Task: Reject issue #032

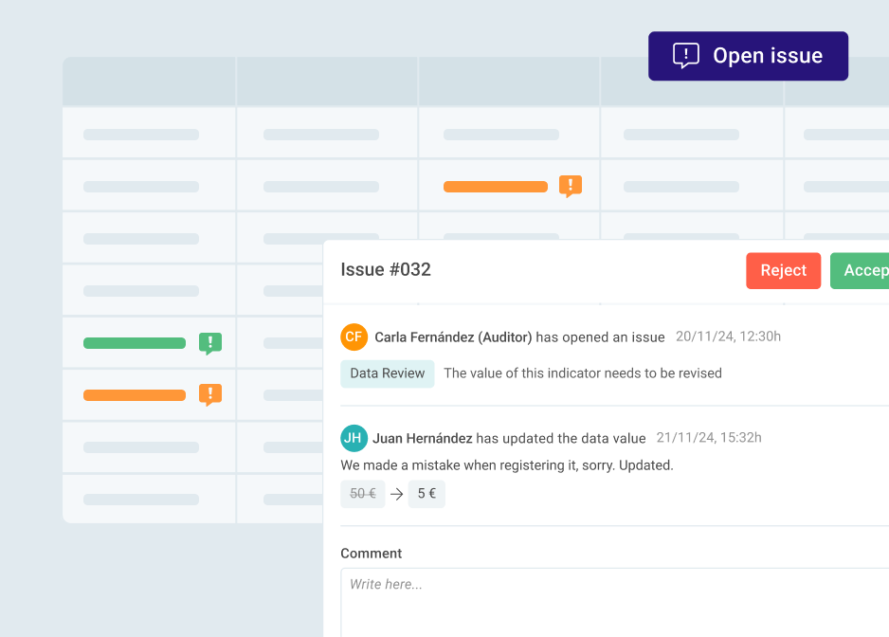Action: tap(783, 270)
